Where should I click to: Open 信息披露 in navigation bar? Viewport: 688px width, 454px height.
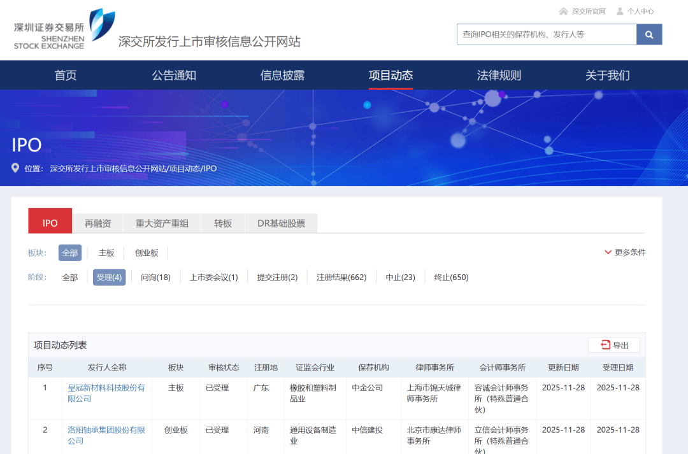click(282, 75)
